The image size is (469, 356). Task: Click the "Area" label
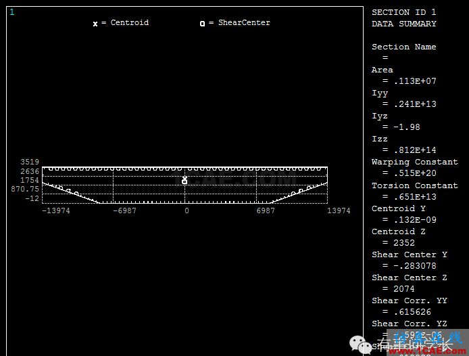pyautogui.click(x=382, y=70)
